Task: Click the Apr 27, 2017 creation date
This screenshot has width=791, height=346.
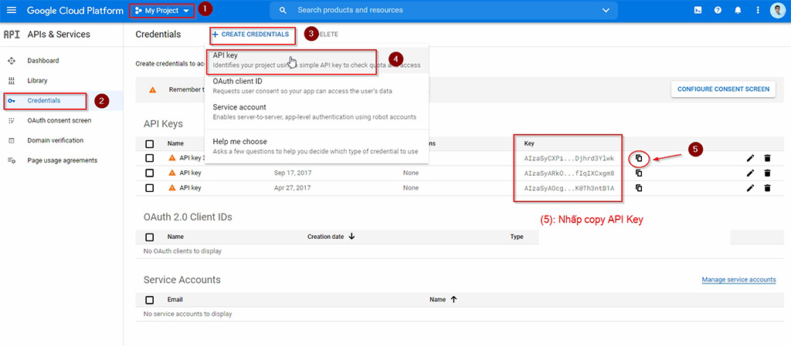Action: (293, 187)
